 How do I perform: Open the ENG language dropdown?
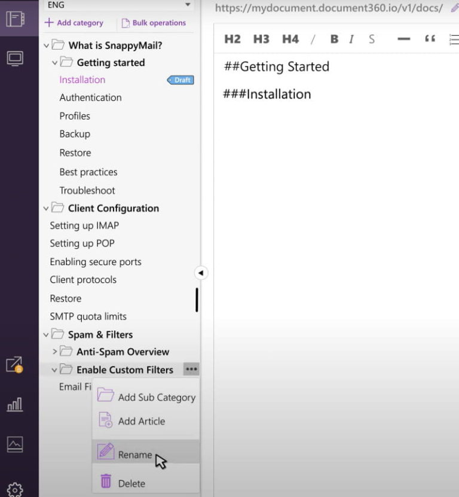click(118, 5)
